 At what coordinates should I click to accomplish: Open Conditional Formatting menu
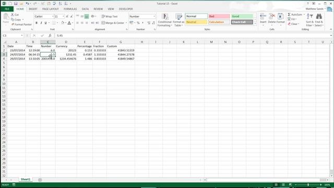pos(165,20)
